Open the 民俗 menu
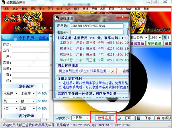 50,9
